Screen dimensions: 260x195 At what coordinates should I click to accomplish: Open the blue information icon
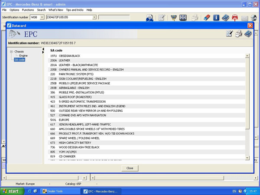coord(216,18)
